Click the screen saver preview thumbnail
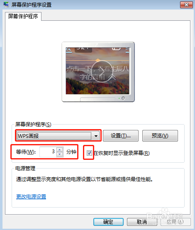Image resolution: width=195 pixels, height=230 pixels. coord(98,71)
